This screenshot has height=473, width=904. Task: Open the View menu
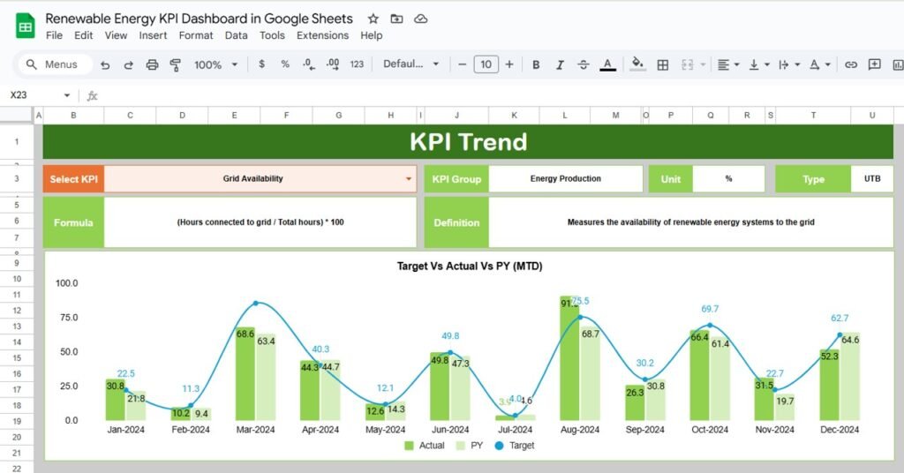point(116,35)
